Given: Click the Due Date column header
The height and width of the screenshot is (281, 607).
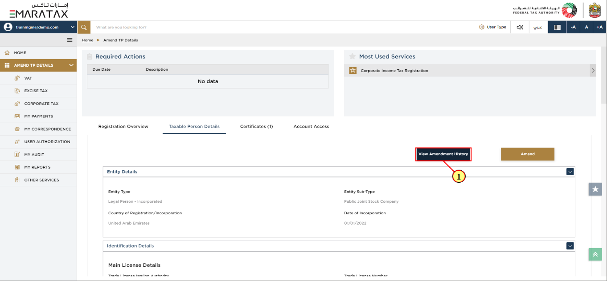Looking at the screenshot, I should (102, 69).
